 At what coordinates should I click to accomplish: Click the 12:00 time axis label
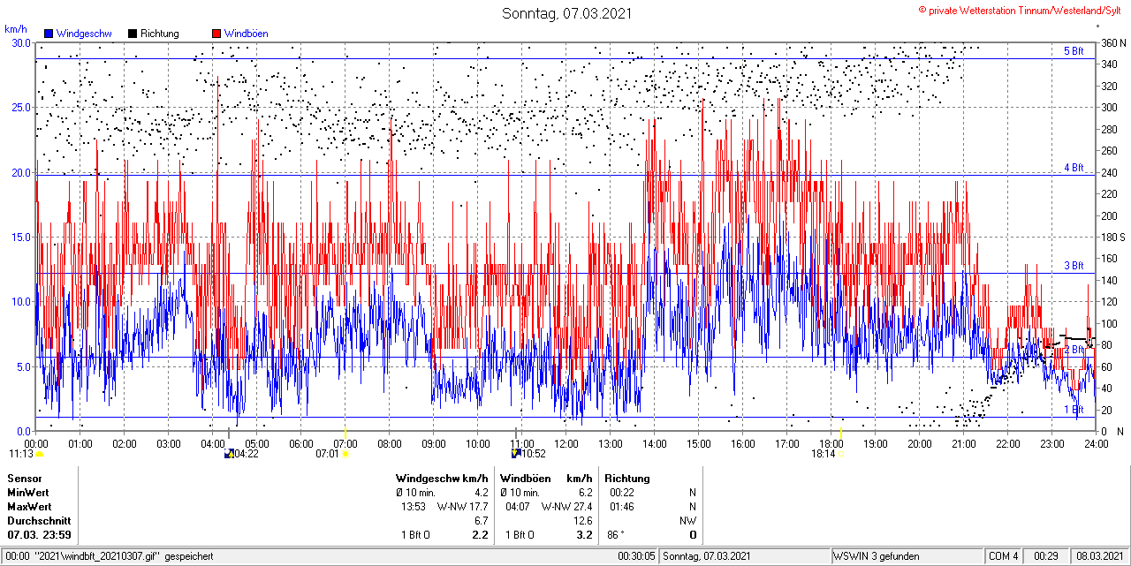coord(566,443)
